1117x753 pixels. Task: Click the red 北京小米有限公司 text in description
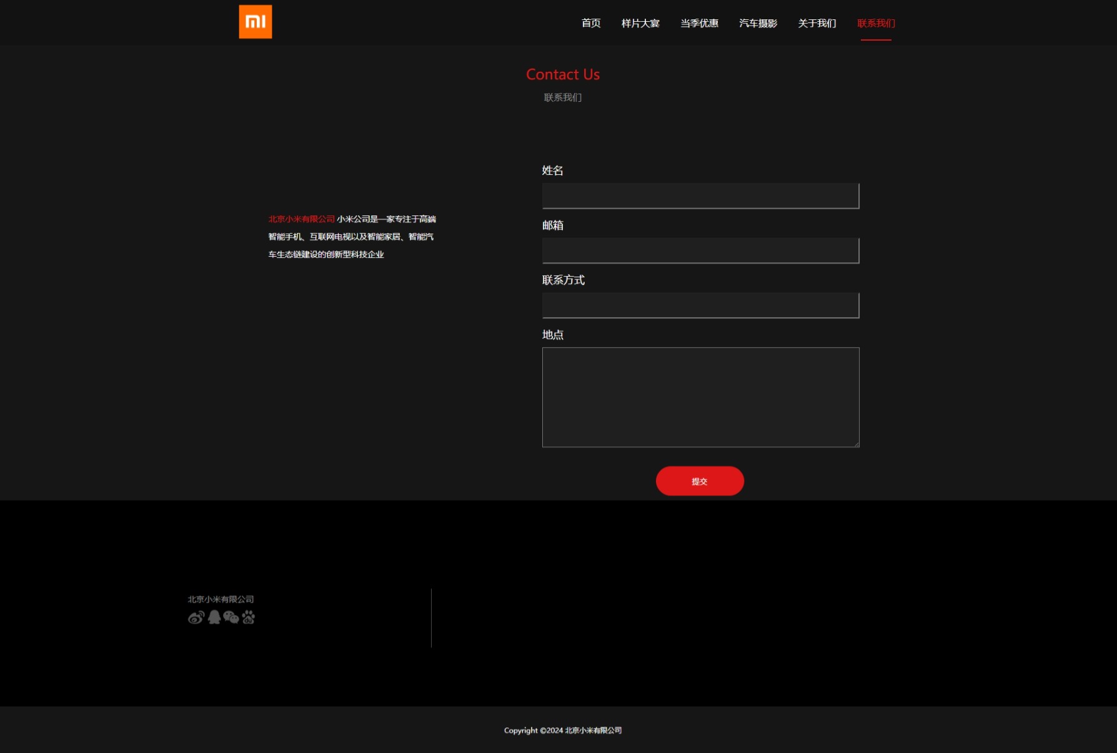(x=302, y=219)
